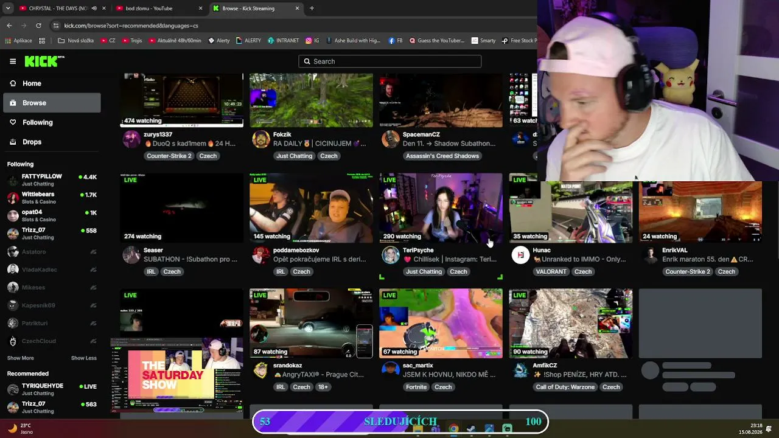Go back using the browser back arrow
779x438 pixels.
(x=9, y=26)
